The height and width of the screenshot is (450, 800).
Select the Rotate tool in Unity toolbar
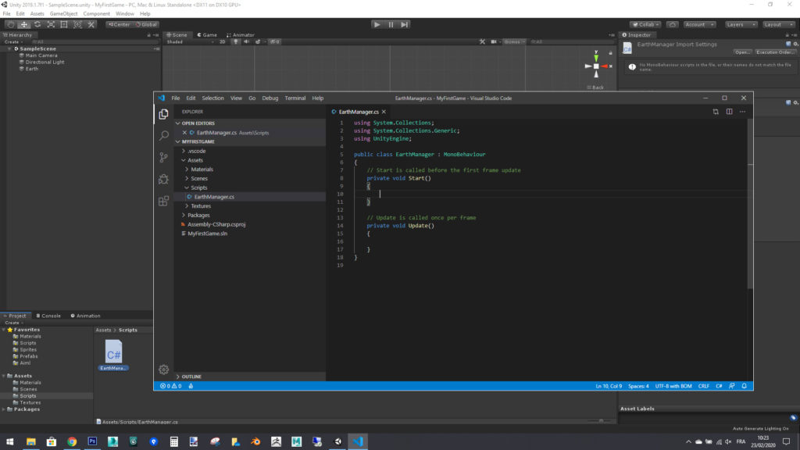point(37,24)
